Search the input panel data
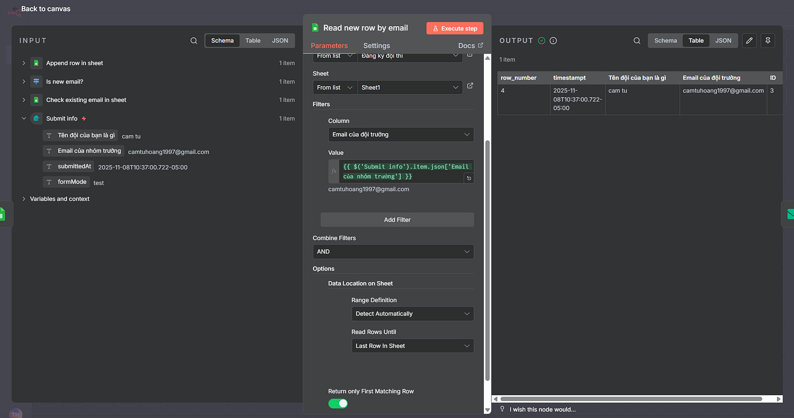794x418 pixels. tap(194, 41)
